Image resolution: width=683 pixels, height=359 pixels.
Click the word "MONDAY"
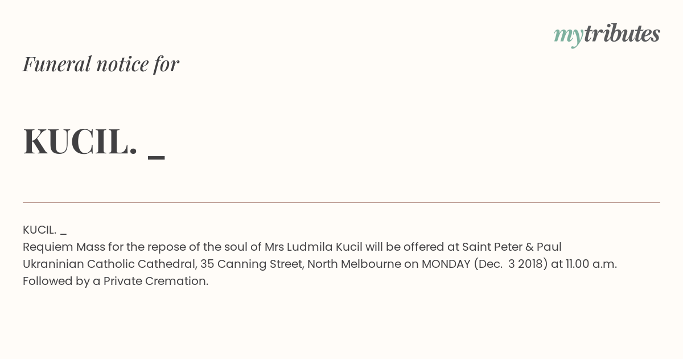point(446,264)
